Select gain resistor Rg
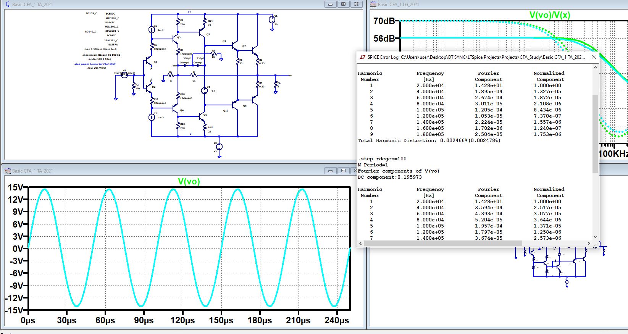This screenshot has width=628, height=334. [x=171, y=76]
